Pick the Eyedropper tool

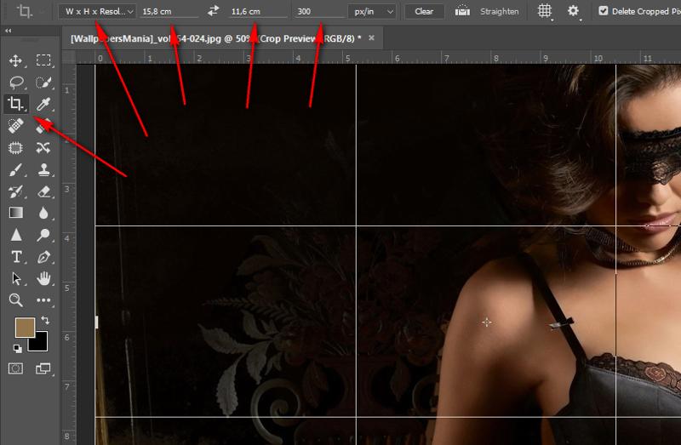point(43,105)
